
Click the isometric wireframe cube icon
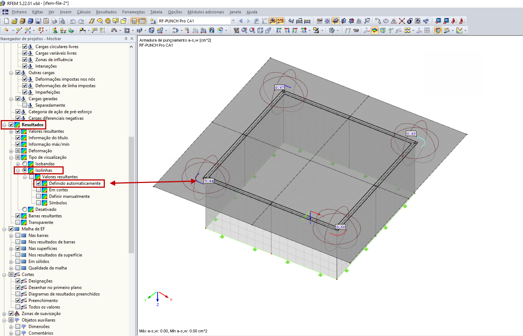(x=260, y=30)
